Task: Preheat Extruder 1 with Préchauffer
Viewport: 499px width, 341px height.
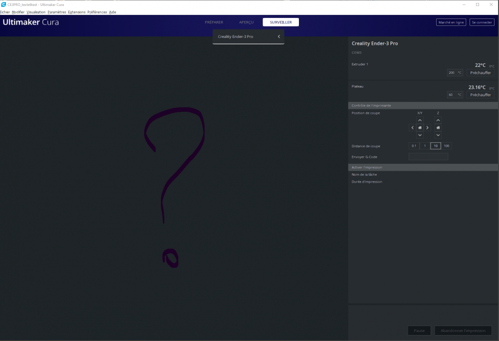Action: point(480,72)
